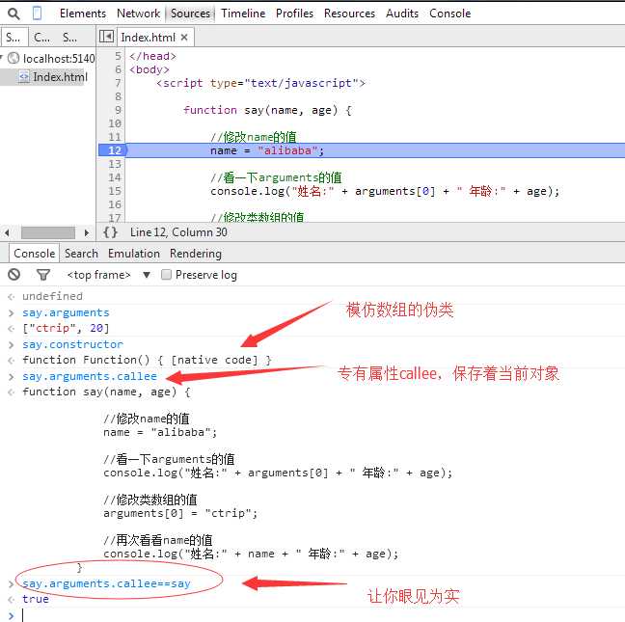Click the 'true' console result

coord(36,599)
